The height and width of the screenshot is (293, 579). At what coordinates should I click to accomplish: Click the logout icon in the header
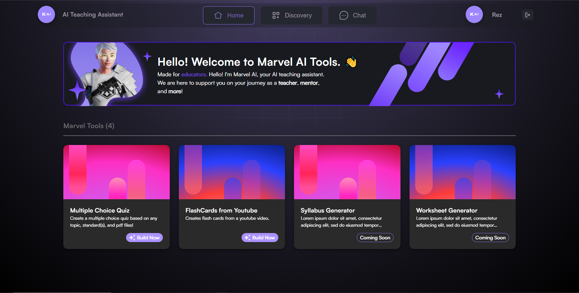[x=527, y=15]
